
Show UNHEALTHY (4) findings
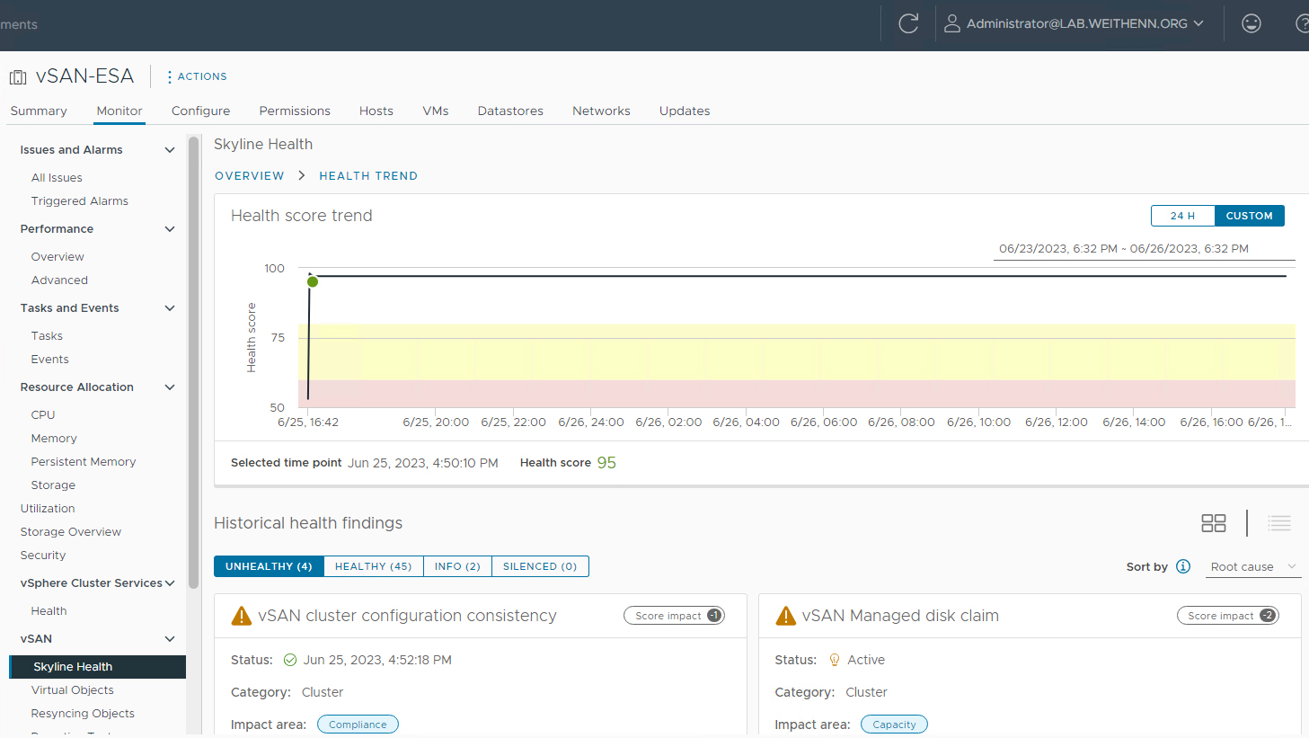pos(269,566)
